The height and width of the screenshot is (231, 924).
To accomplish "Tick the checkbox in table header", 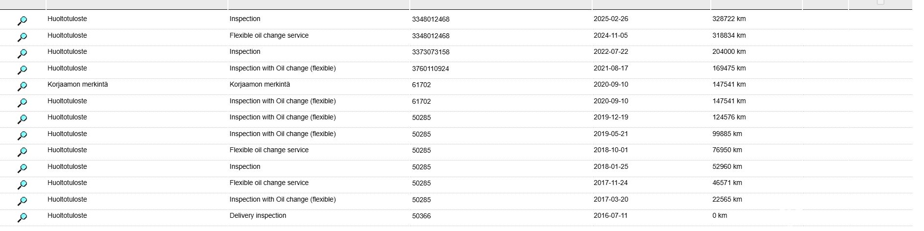I will point(880,2).
